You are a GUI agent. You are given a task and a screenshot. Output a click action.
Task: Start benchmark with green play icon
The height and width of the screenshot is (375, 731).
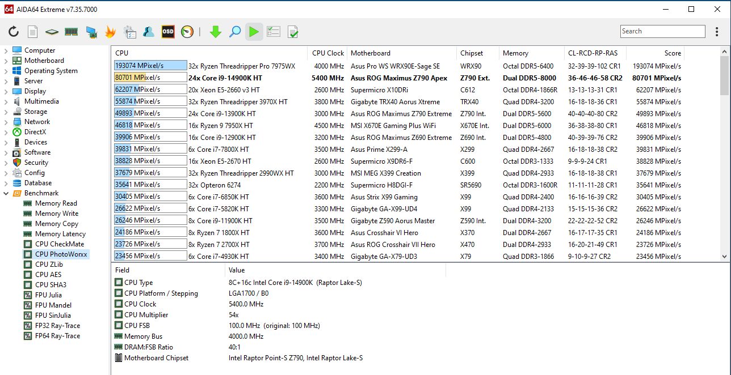254,32
